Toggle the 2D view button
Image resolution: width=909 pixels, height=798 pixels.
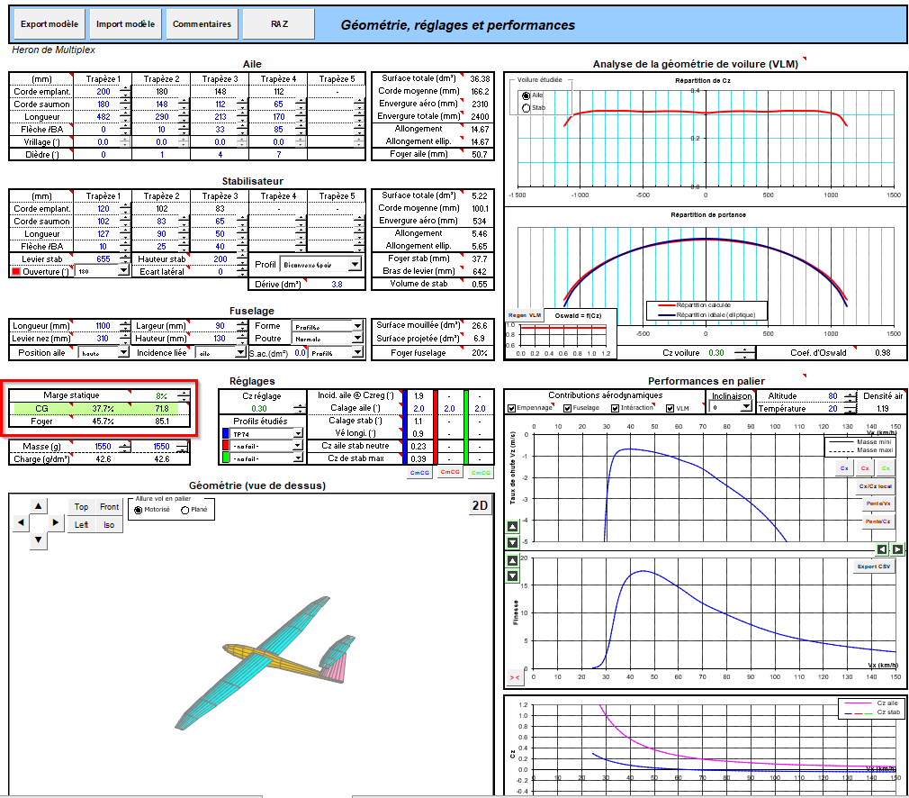click(x=480, y=505)
